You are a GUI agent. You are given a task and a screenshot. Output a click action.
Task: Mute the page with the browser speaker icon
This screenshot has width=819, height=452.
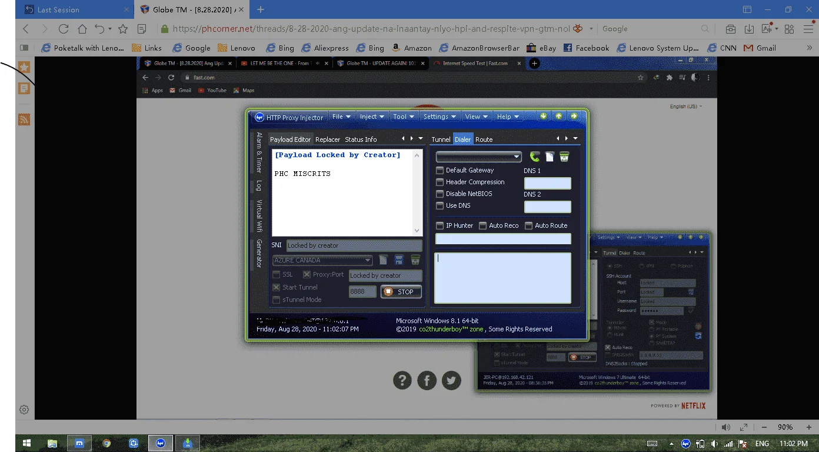click(725, 427)
